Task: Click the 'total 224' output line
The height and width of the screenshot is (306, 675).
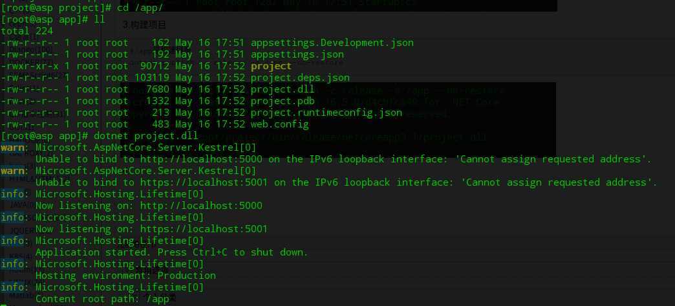Action: tap(27, 31)
